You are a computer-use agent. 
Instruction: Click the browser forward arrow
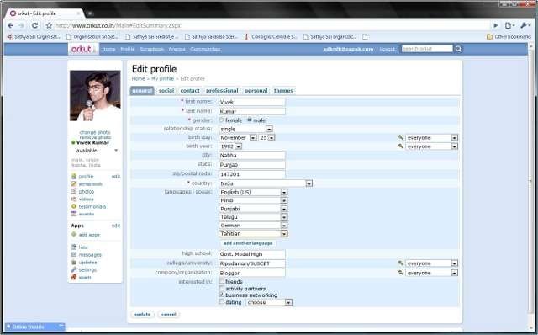pos(22,25)
